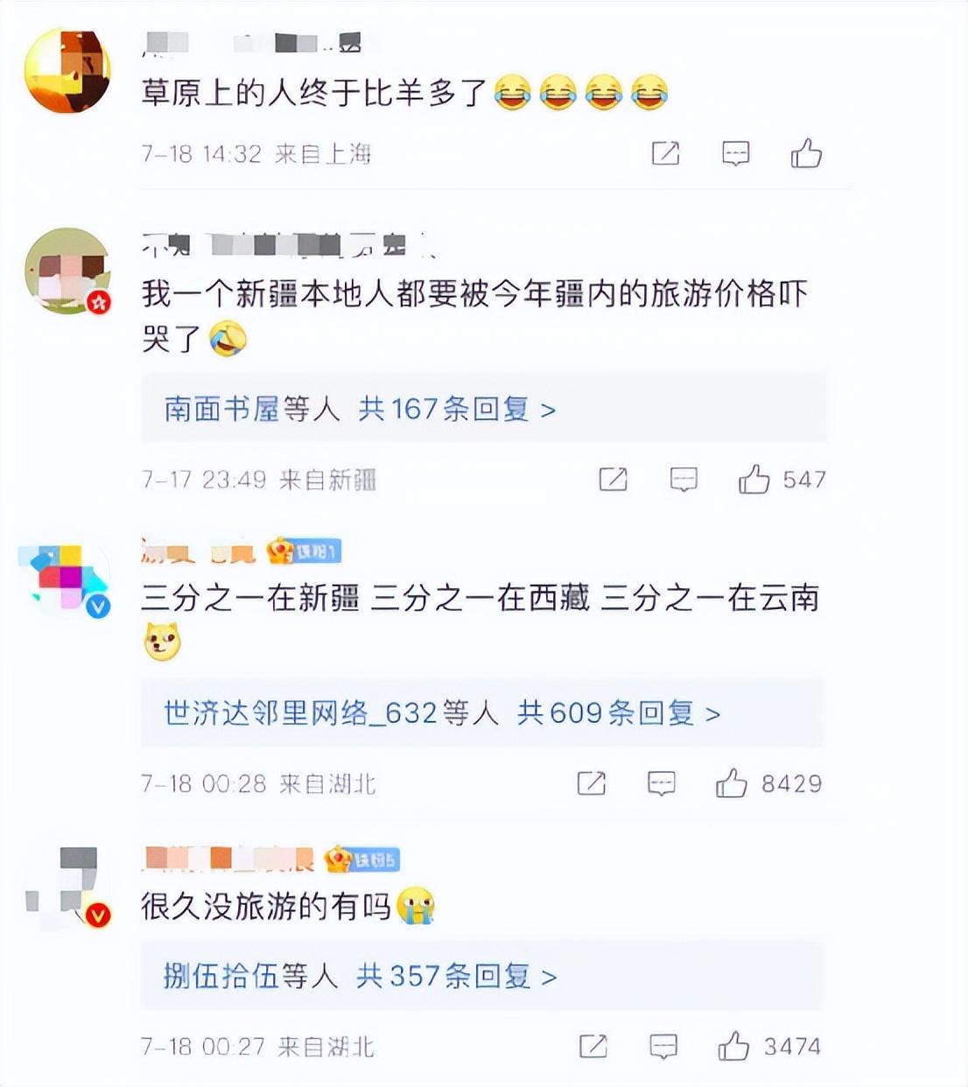Like the comment with 3474 likes

click(x=733, y=1046)
